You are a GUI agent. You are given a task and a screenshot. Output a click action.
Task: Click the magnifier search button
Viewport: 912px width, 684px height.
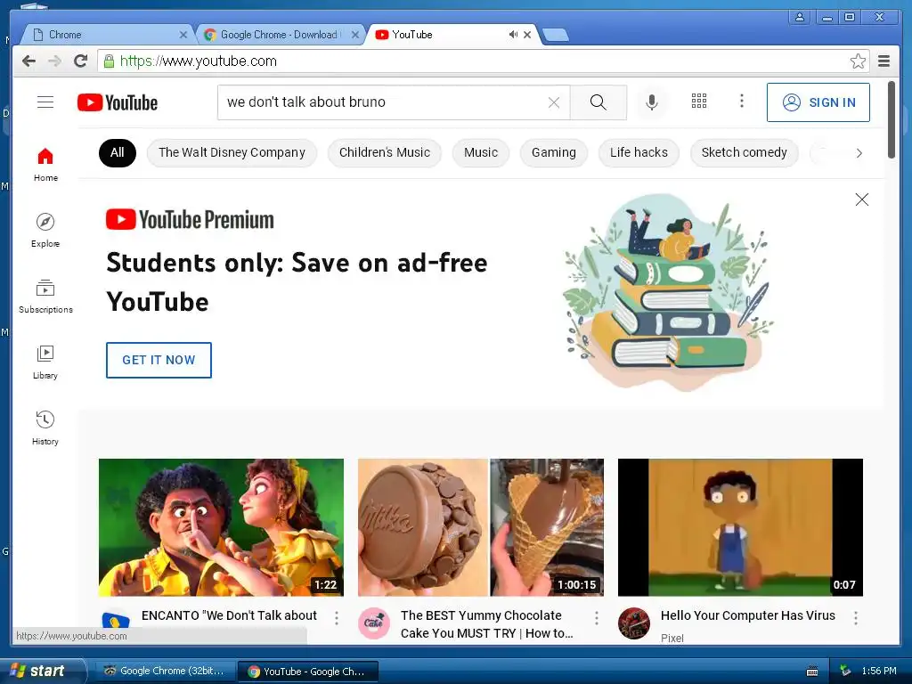point(598,102)
